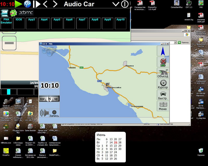
Task: Click the blue north arrow navigation icon
Action: [163, 51]
